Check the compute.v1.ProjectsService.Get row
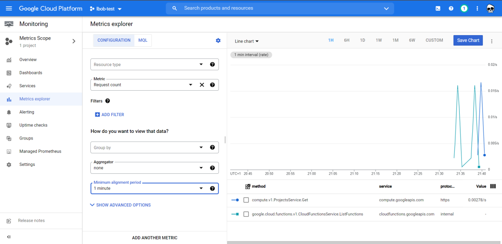This screenshot has width=502, height=244. click(x=246, y=200)
